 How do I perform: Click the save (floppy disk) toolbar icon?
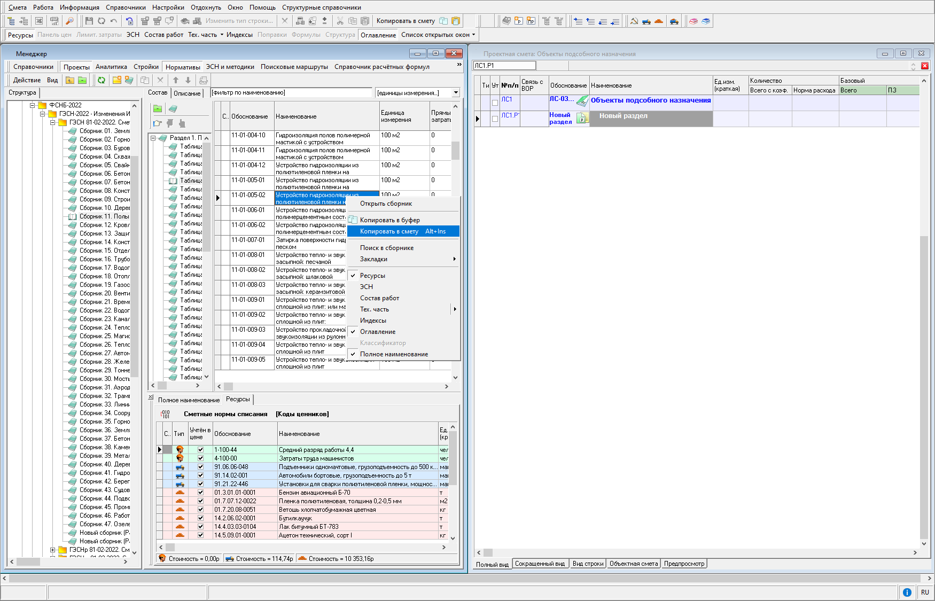(x=89, y=21)
